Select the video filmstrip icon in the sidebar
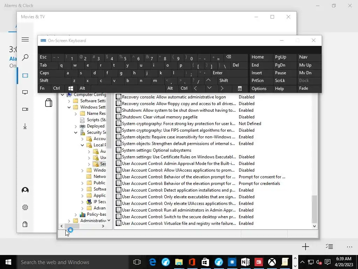The image size is (358, 269). coord(25,76)
